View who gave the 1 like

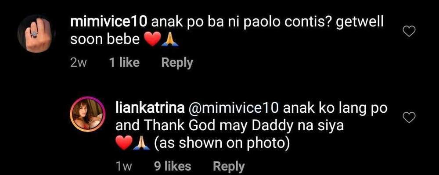124,63
